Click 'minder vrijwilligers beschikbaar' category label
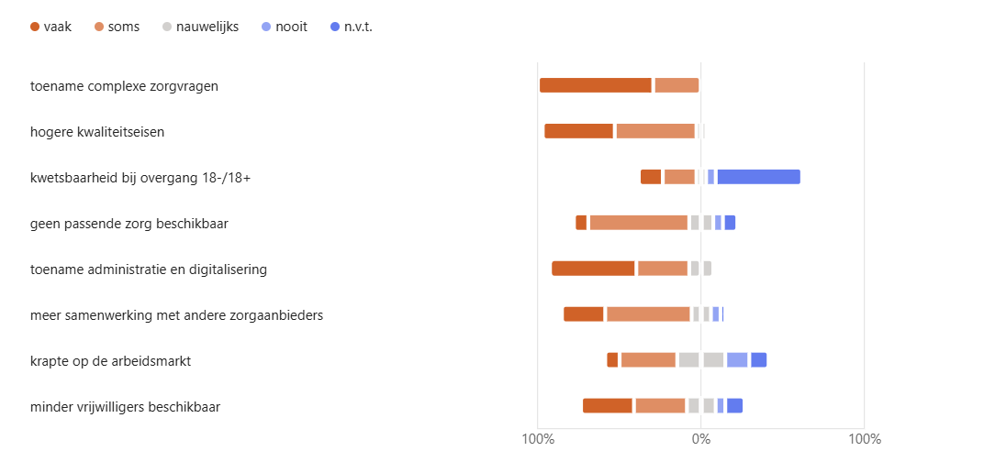The width and height of the screenshot is (984, 462). click(x=125, y=407)
